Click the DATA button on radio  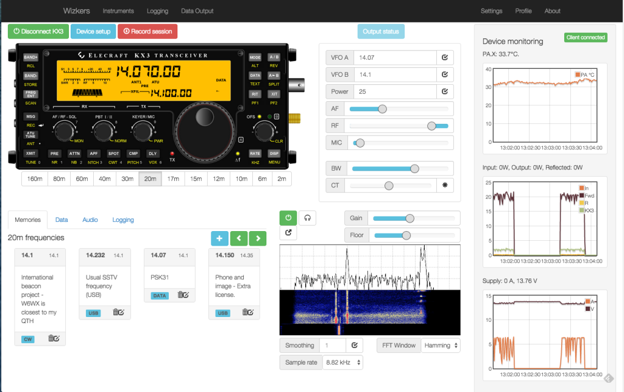[x=255, y=75]
